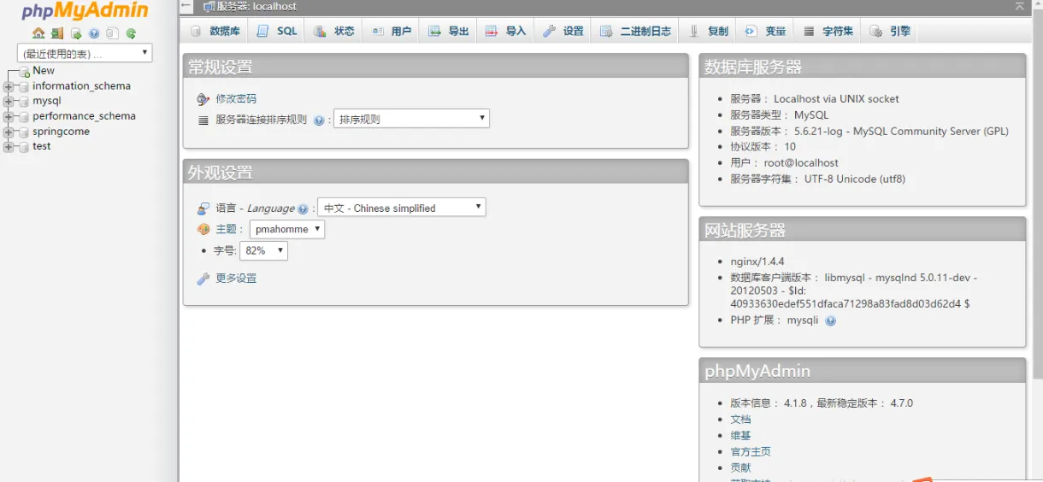Click the collapse icon at top-right of header

tap(1019, 6)
